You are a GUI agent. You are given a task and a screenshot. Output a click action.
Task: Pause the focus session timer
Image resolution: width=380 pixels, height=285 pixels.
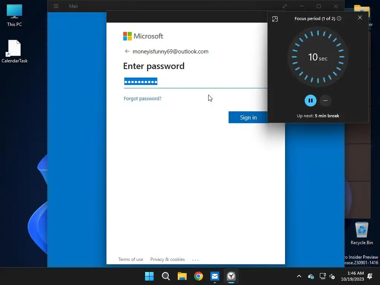pyautogui.click(x=311, y=101)
